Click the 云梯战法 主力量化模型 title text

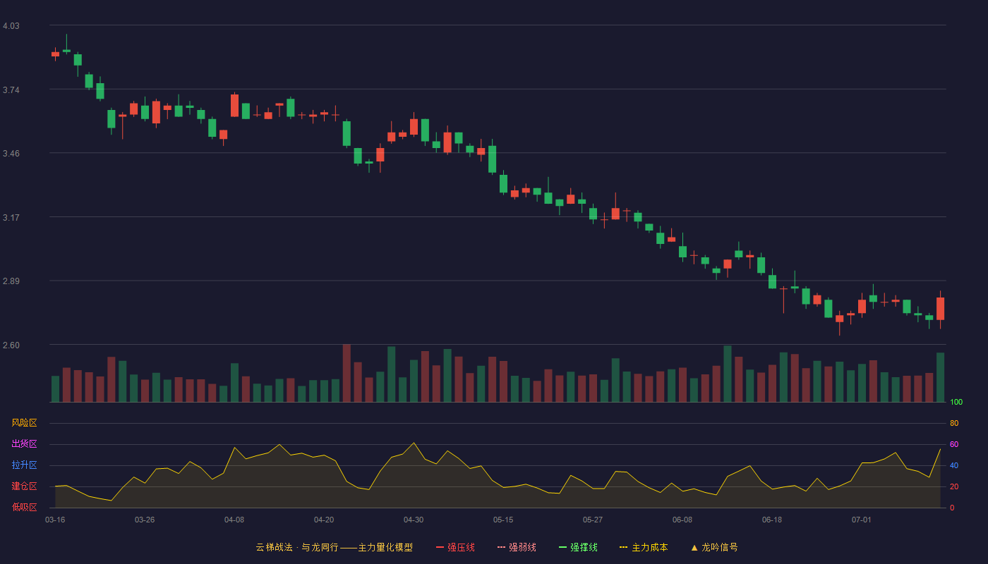click(334, 547)
